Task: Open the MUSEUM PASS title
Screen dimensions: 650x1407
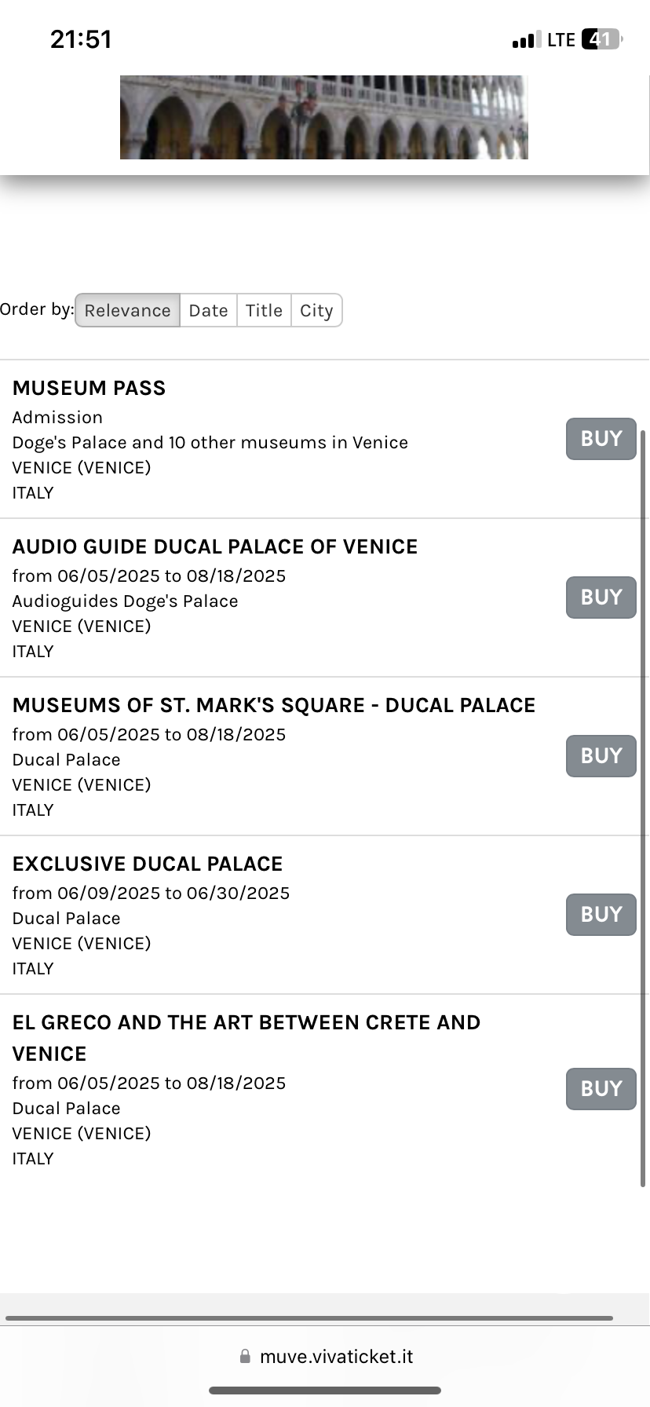Action: coord(89,388)
